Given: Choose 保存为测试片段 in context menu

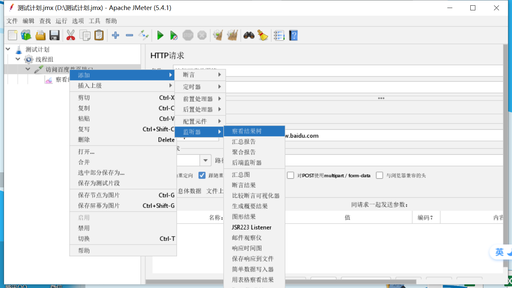Looking at the screenshot, I should pos(123,183).
